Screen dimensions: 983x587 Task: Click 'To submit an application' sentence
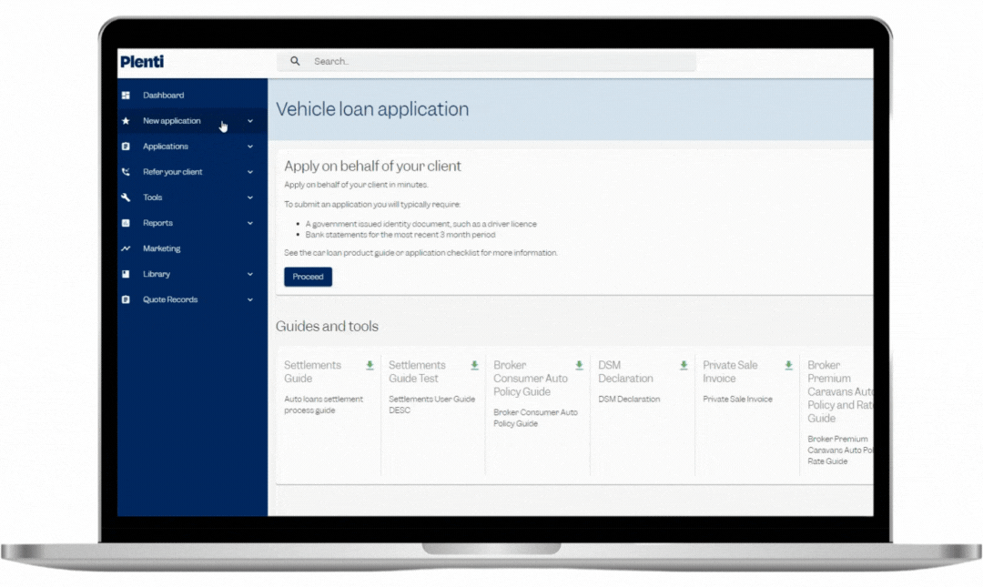372,205
